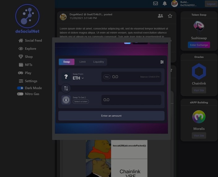Click the unknown token question mark icon
218x177 pixels.
click(x=66, y=77)
